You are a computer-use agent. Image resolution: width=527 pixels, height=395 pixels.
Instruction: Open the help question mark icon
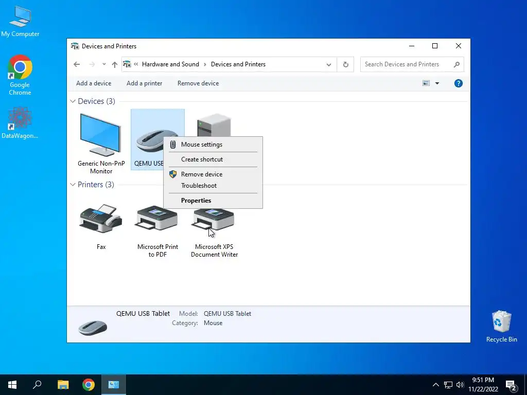458,83
